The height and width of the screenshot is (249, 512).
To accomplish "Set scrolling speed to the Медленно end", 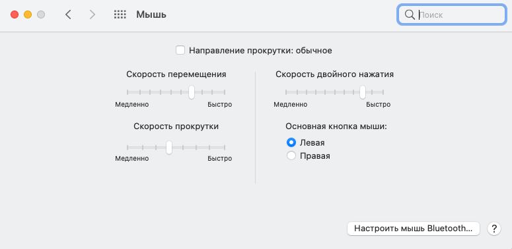I will point(128,148).
